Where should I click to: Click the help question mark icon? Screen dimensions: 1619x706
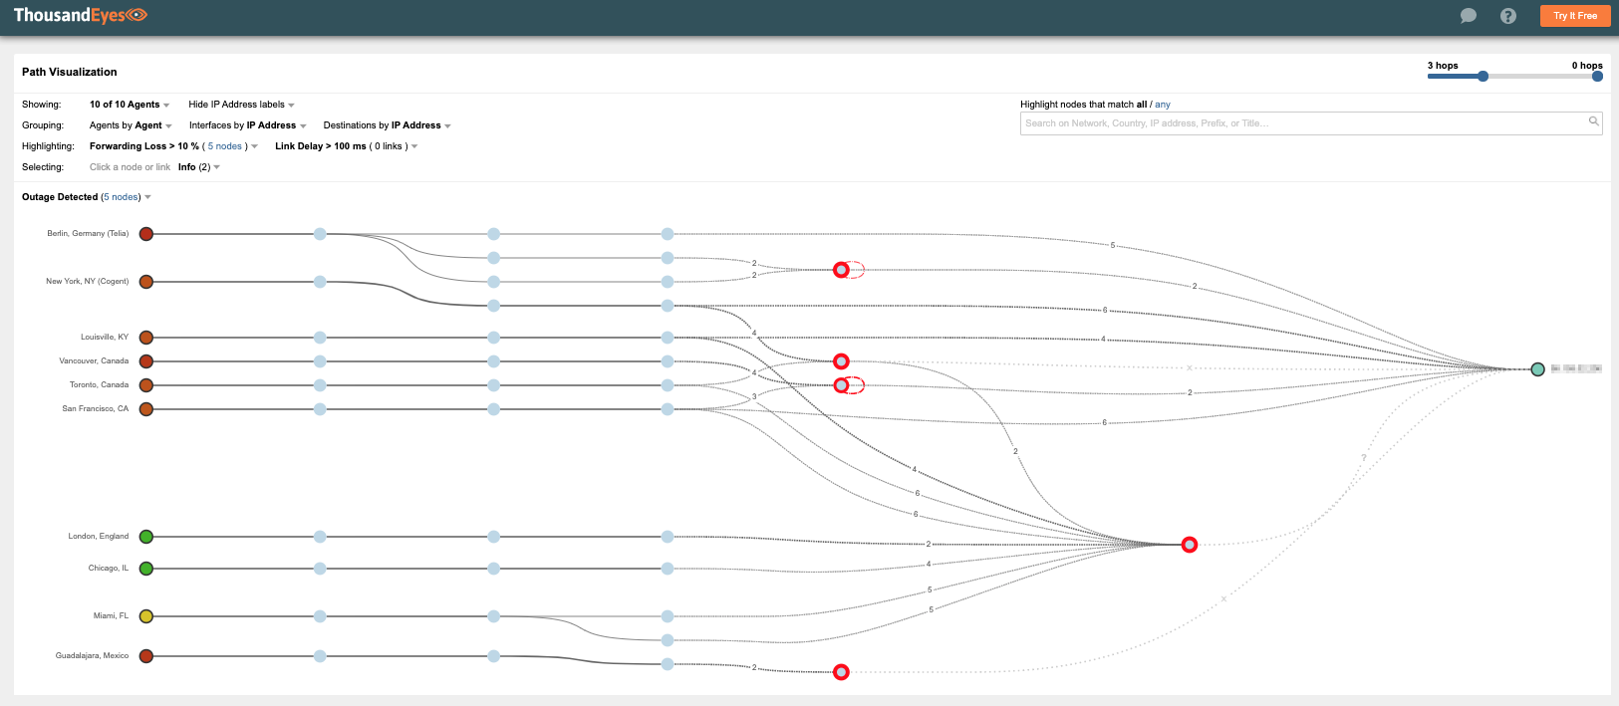point(1507,16)
